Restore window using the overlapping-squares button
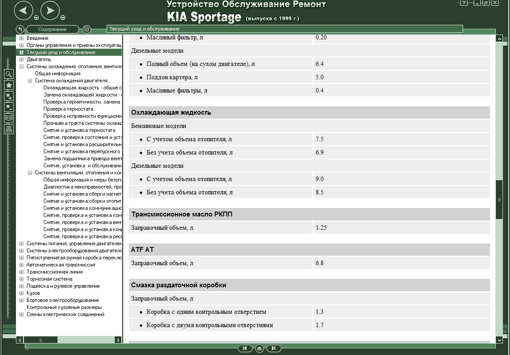 click(486, 3)
